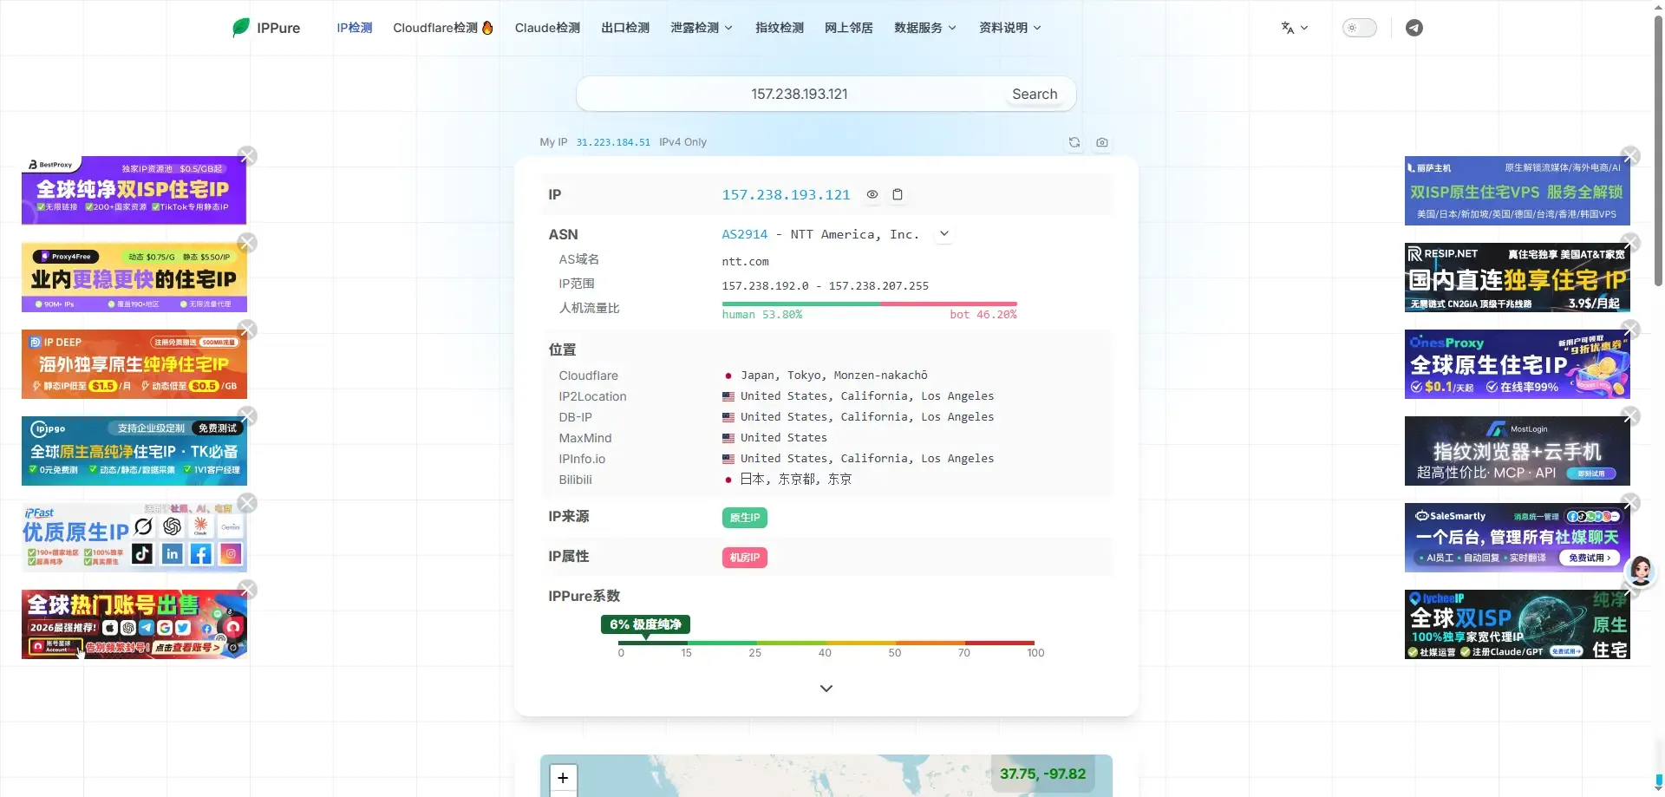Close the MostLogin ad banner

click(x=1630, y=416)
